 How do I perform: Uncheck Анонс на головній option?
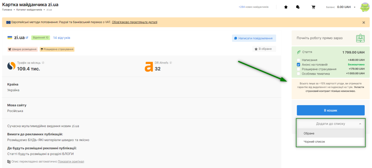[x=298, y=64]
